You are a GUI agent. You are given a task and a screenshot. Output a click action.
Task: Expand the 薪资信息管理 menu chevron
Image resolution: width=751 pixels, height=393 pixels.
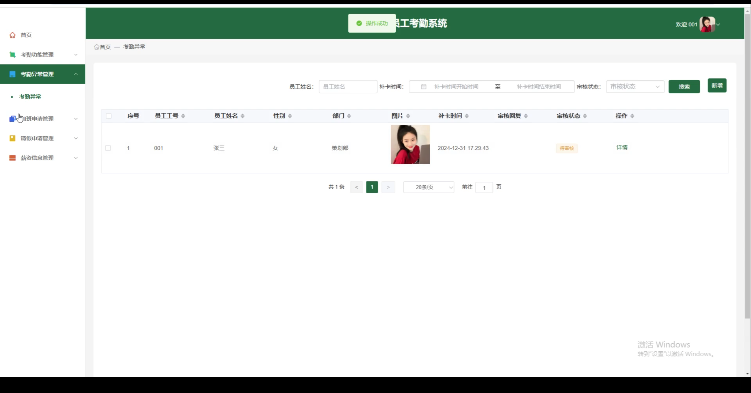click(x=76, y=158)
